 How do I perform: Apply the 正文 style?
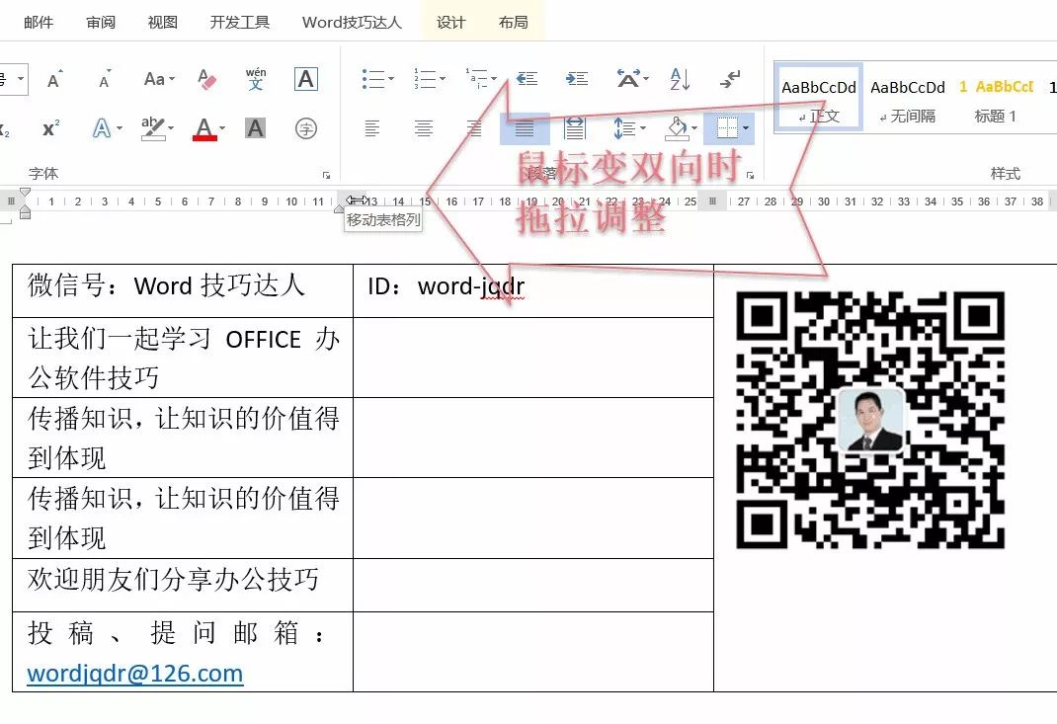[x=818, y=97]
